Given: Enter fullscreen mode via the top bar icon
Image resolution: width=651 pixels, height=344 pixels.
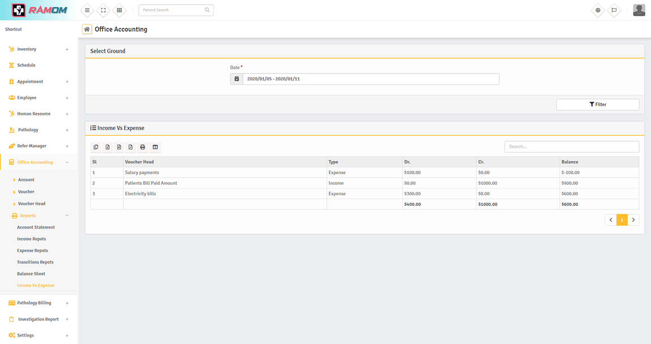Looking at the screenshot, I should tap(103, 10).
